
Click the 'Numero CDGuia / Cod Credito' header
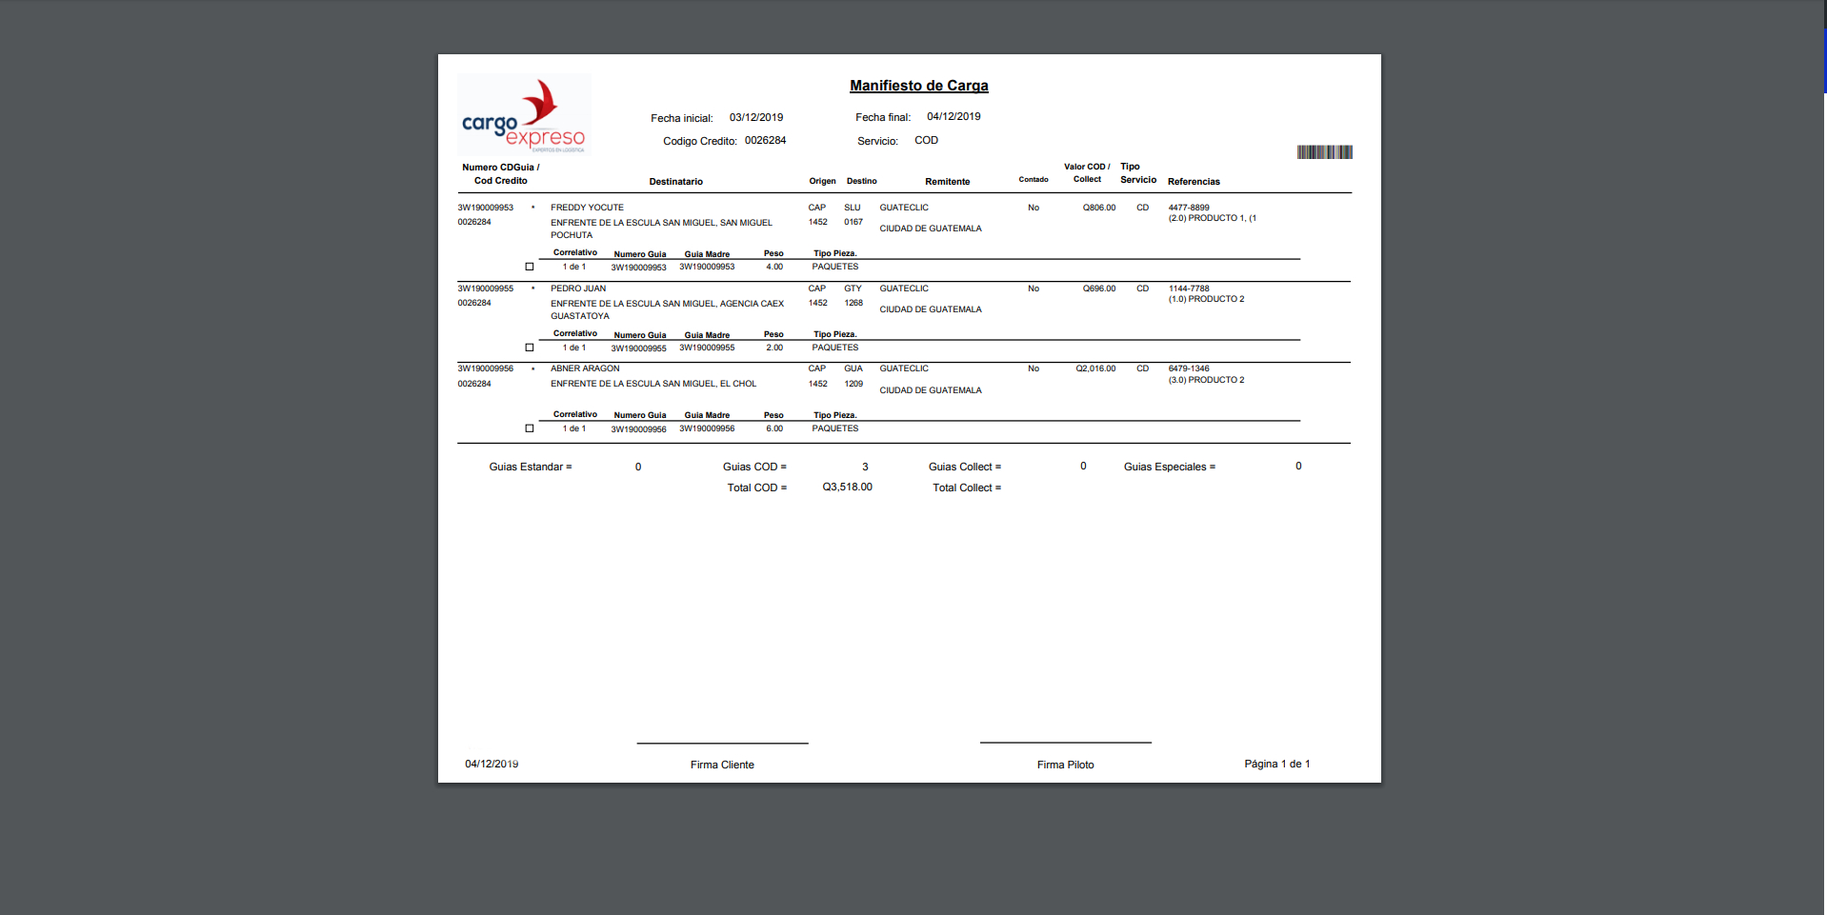click(x=501, y=173)
